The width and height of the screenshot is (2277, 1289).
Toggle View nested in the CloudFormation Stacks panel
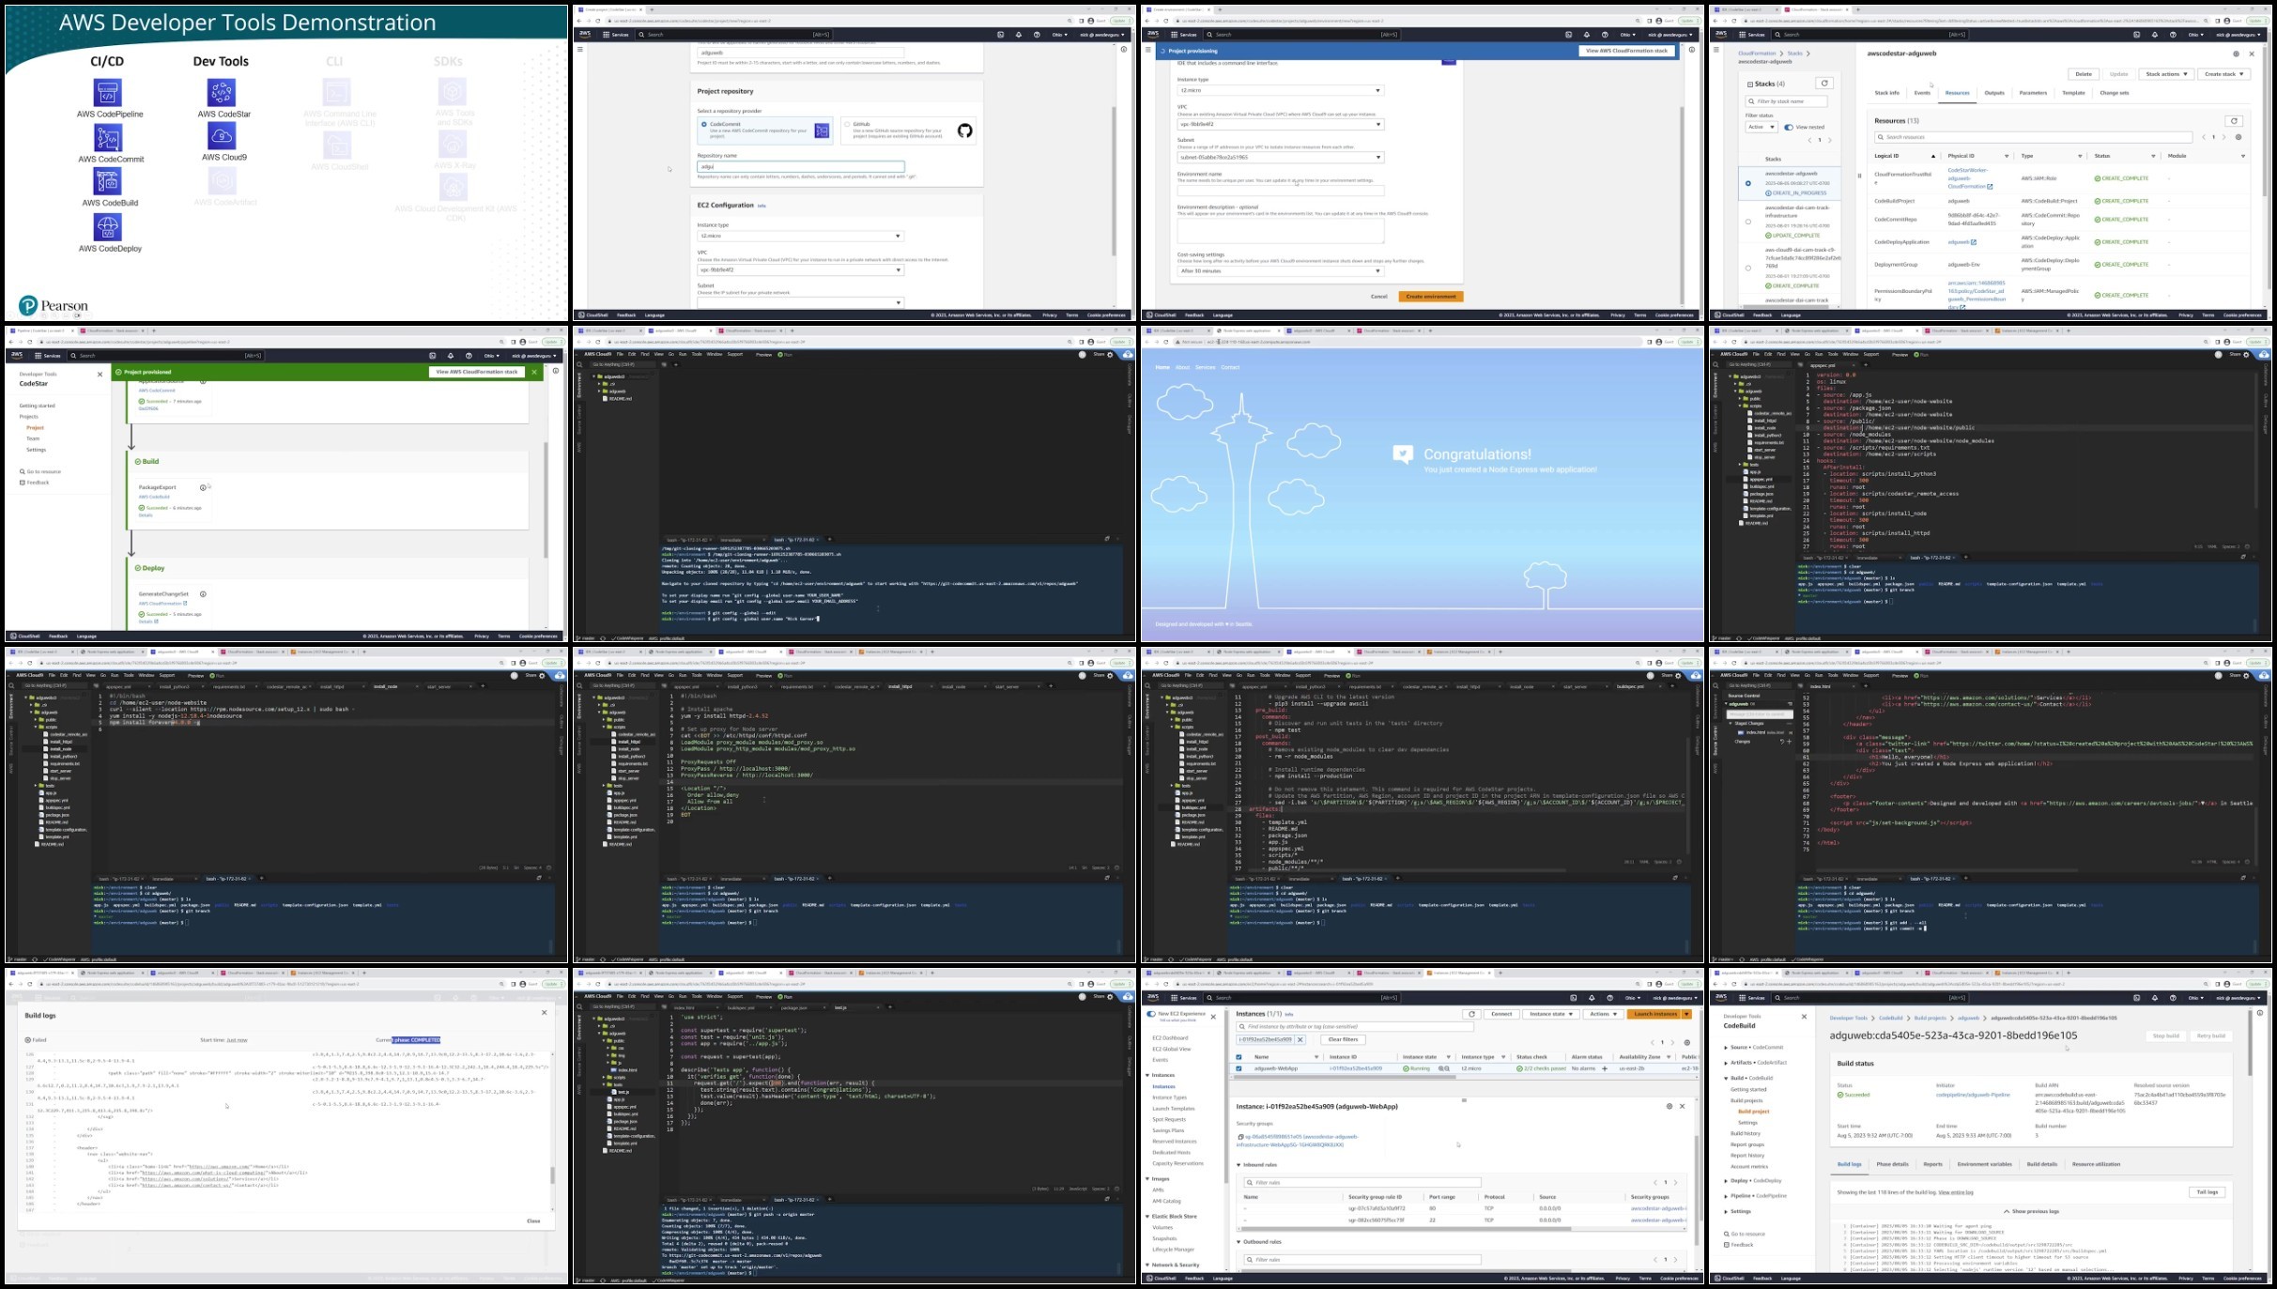coord(1789,127)
